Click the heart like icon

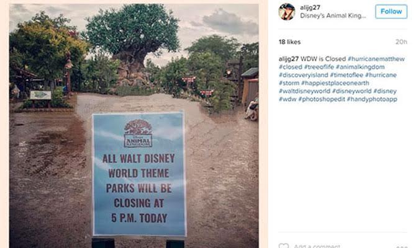coord(284,246)
